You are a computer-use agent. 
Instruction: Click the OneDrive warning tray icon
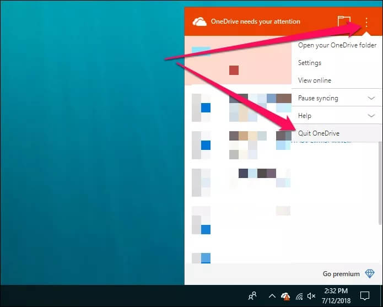(x=285, y=297)
